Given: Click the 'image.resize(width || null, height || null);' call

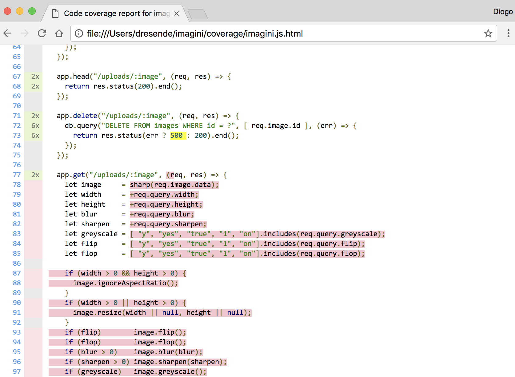Looking at the screenshot, I should click(x=162, y=313).
